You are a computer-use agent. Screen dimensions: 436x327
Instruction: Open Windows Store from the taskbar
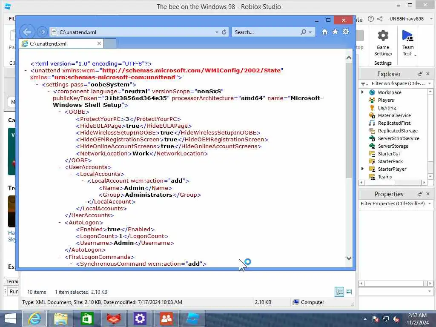(x=87, y=318)
